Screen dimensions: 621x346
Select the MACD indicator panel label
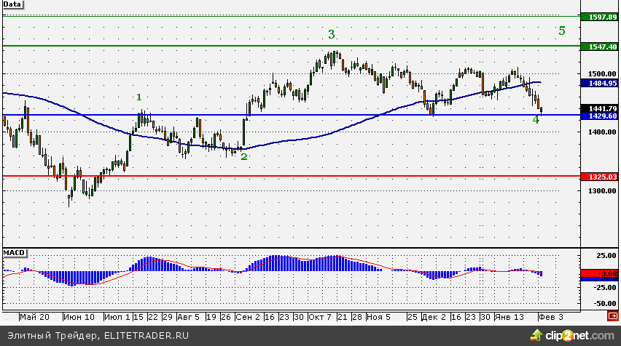(x=14, y=252)
